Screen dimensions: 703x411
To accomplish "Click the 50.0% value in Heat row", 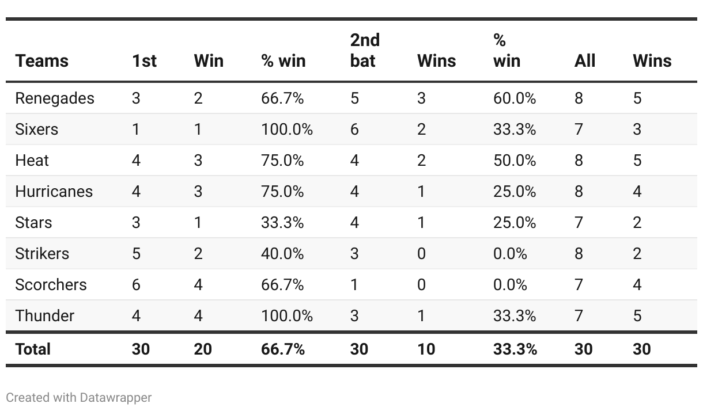I will pyautogui.click(x=514, y=160).
